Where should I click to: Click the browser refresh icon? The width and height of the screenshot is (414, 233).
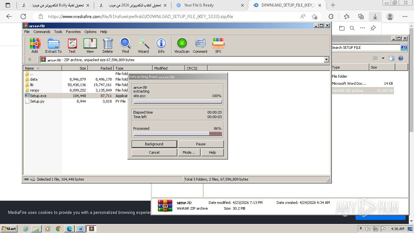coord(23,17)
